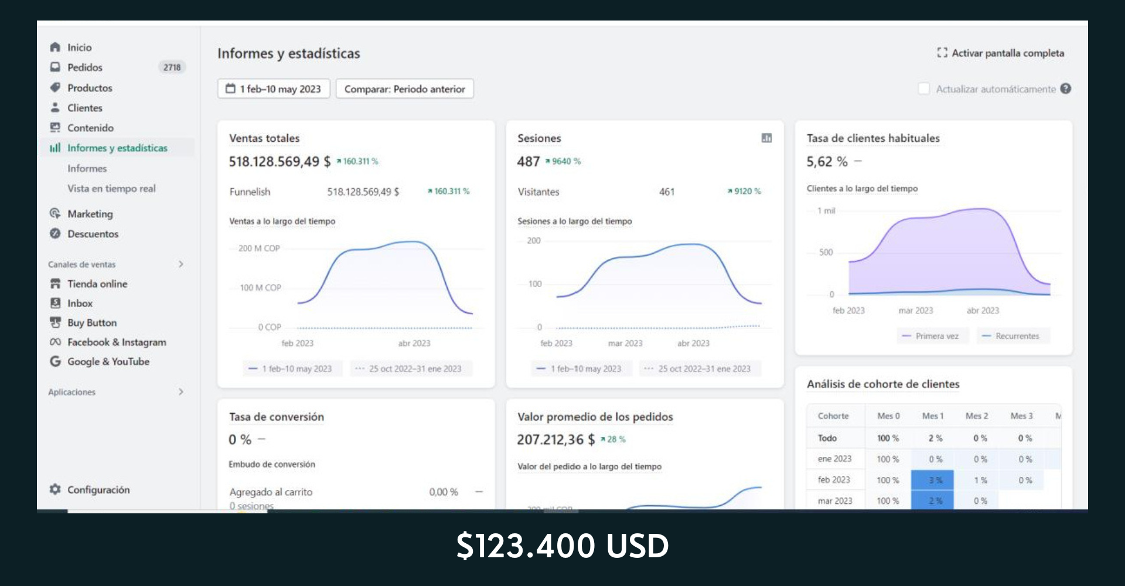
Task: Open the Clientes person icon
Action: (x=55, y=107)
